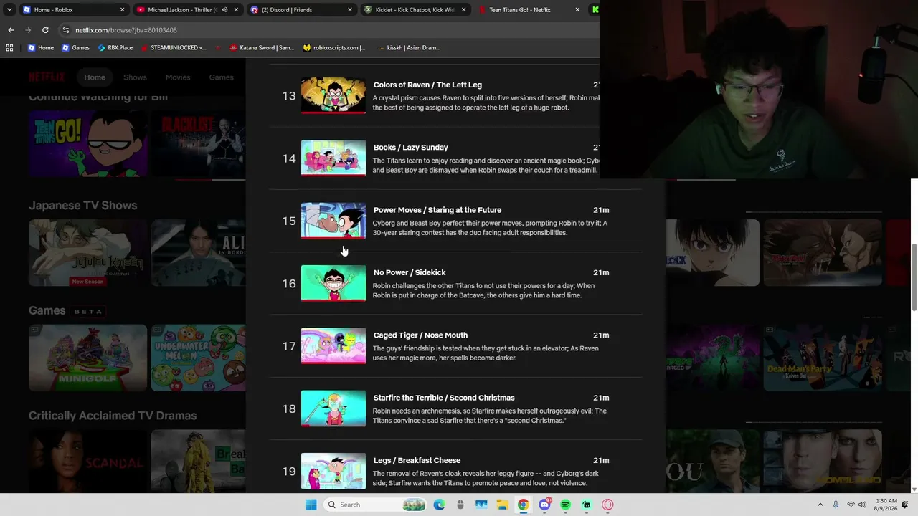Screen dimensions: 918x516
Task: Switch to the Discord Friends tab
Action: (x=301, y=10)
